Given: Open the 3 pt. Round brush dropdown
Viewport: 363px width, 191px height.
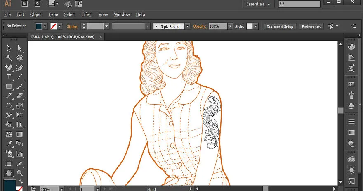Looking at the screenshot, I should [x=188, y=26].
